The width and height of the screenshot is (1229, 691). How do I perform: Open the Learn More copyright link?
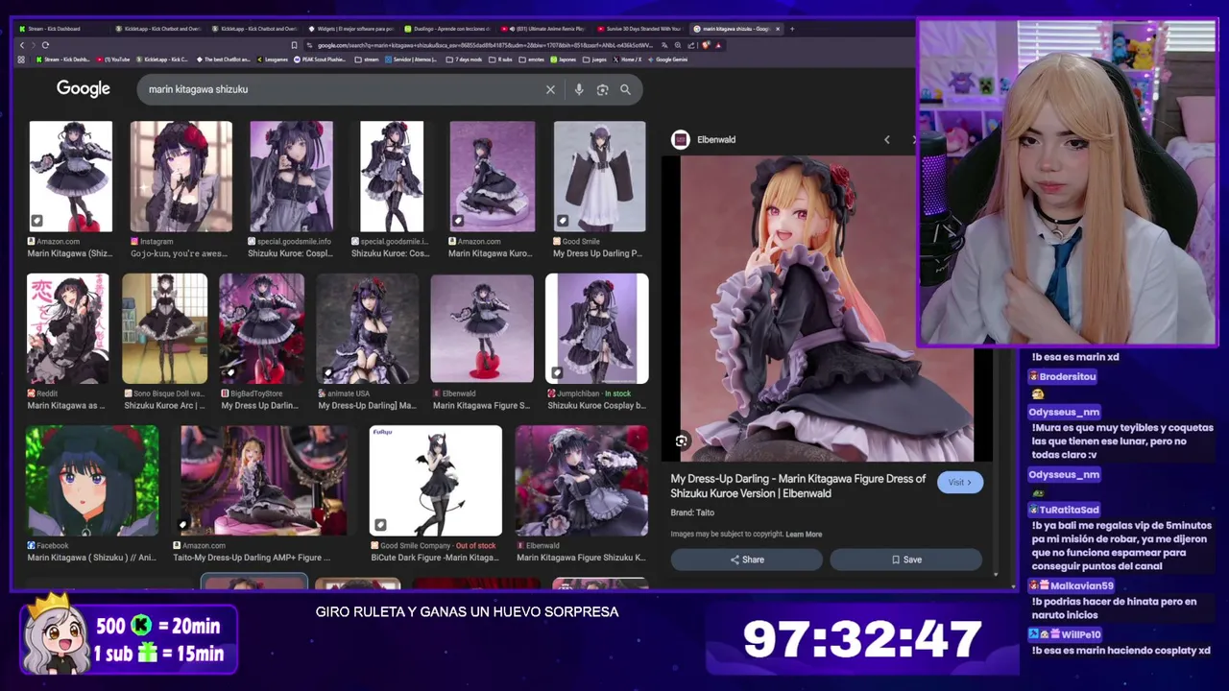(804, 535)
